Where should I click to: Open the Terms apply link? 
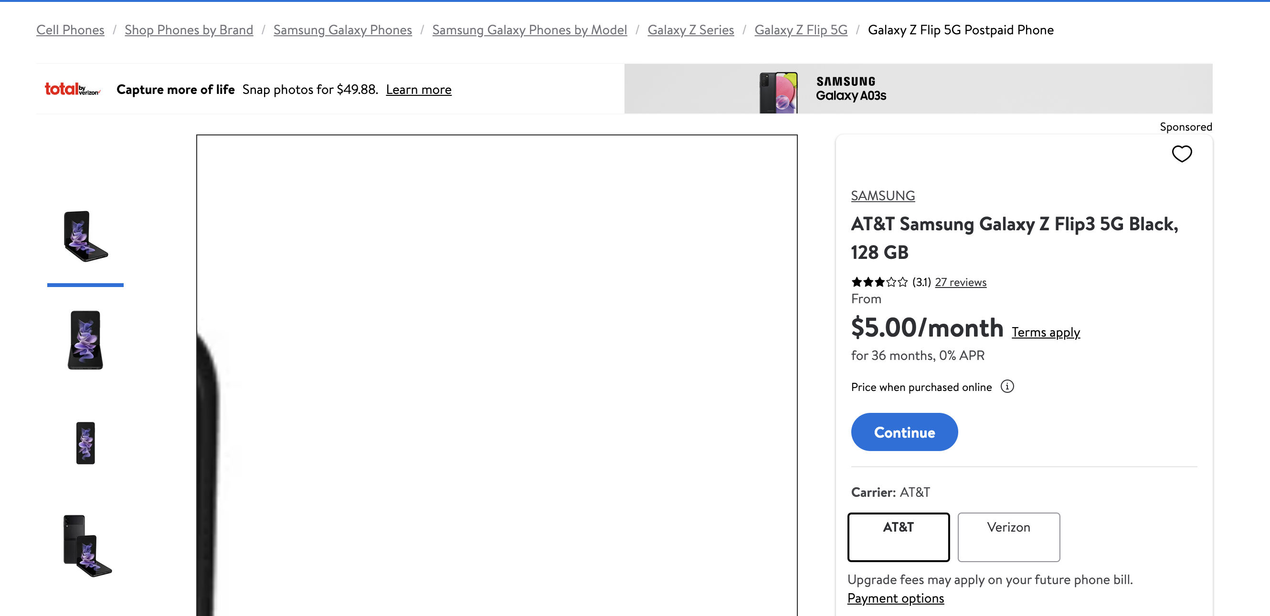point(1045,332)
